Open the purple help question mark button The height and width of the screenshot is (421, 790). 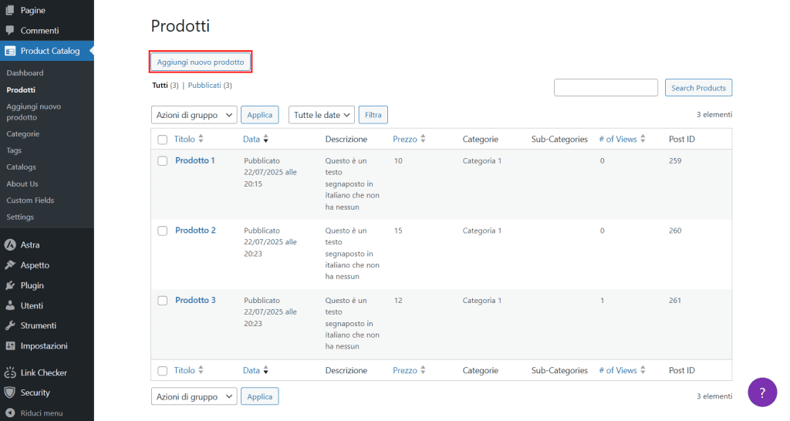click(x=762, y=392)
